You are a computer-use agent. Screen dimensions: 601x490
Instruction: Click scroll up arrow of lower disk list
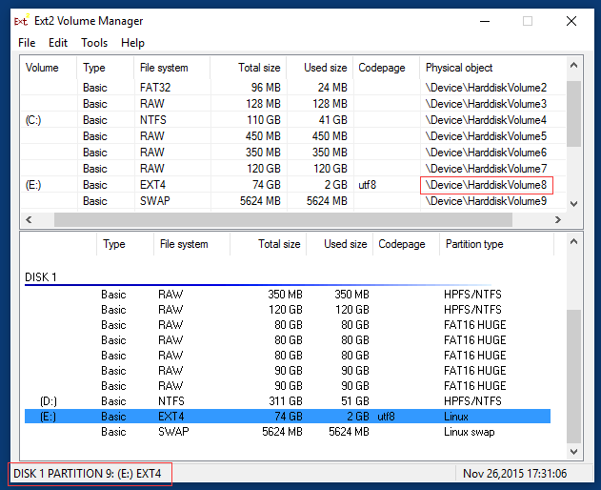(x=573, y=240)
